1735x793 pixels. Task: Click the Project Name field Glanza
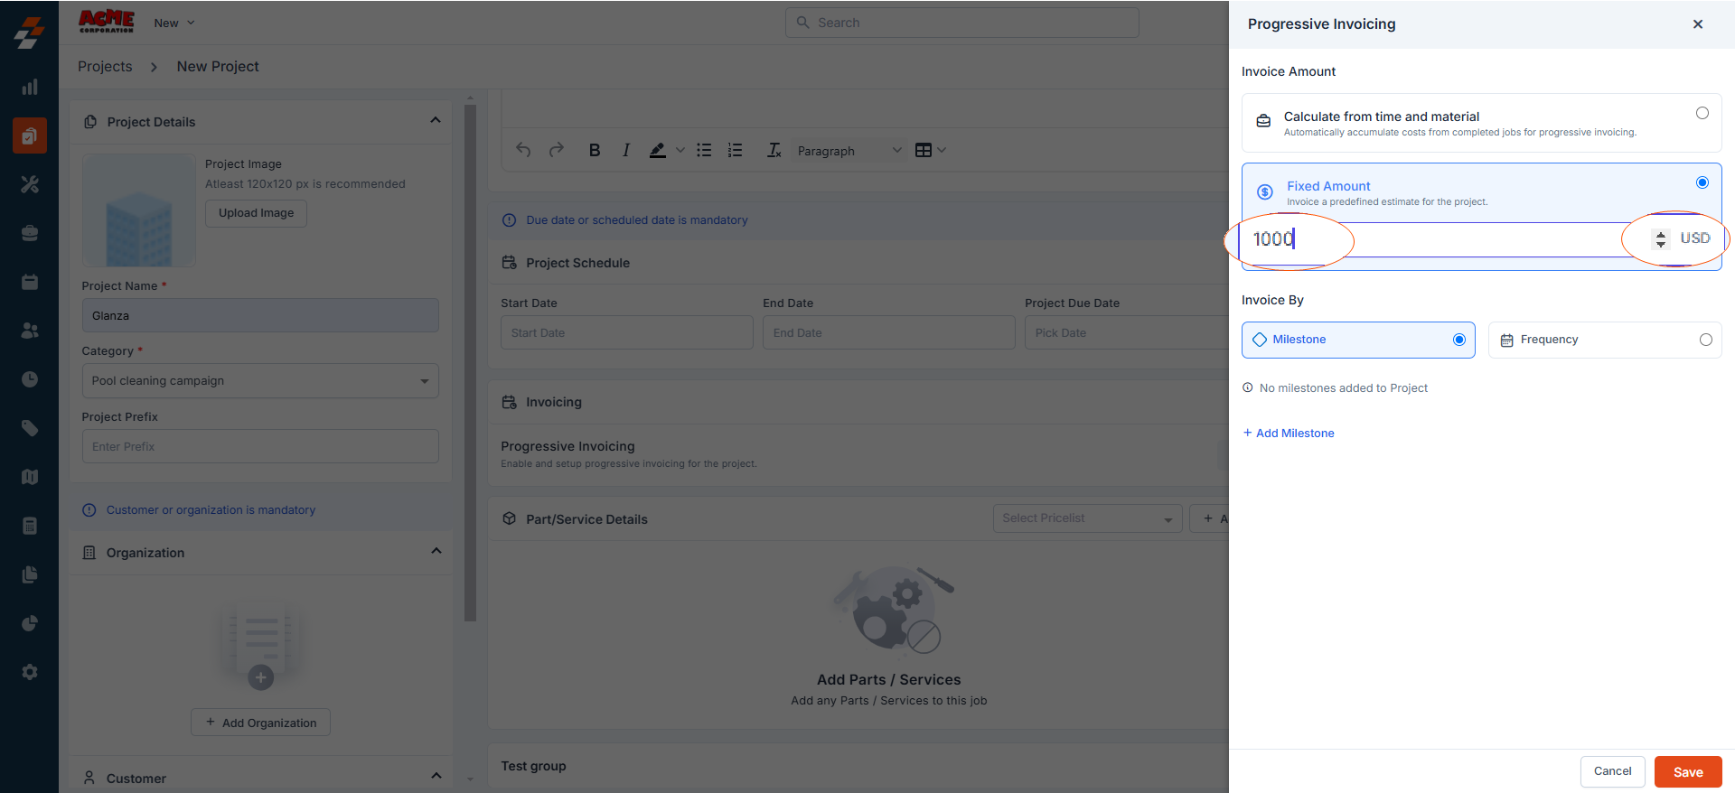(x=260, y=316)
